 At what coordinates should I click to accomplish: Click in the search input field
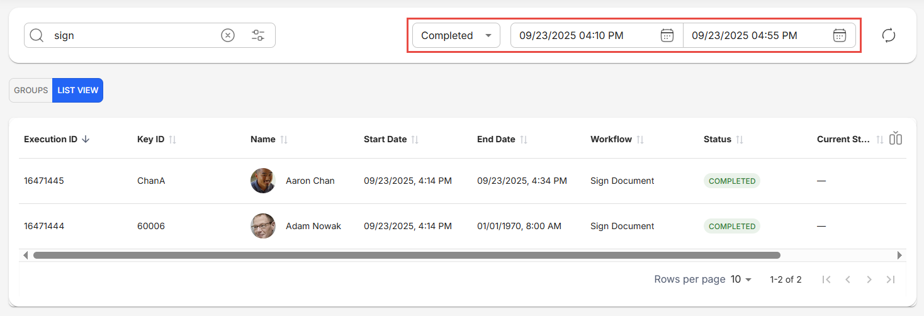[132, 35]
